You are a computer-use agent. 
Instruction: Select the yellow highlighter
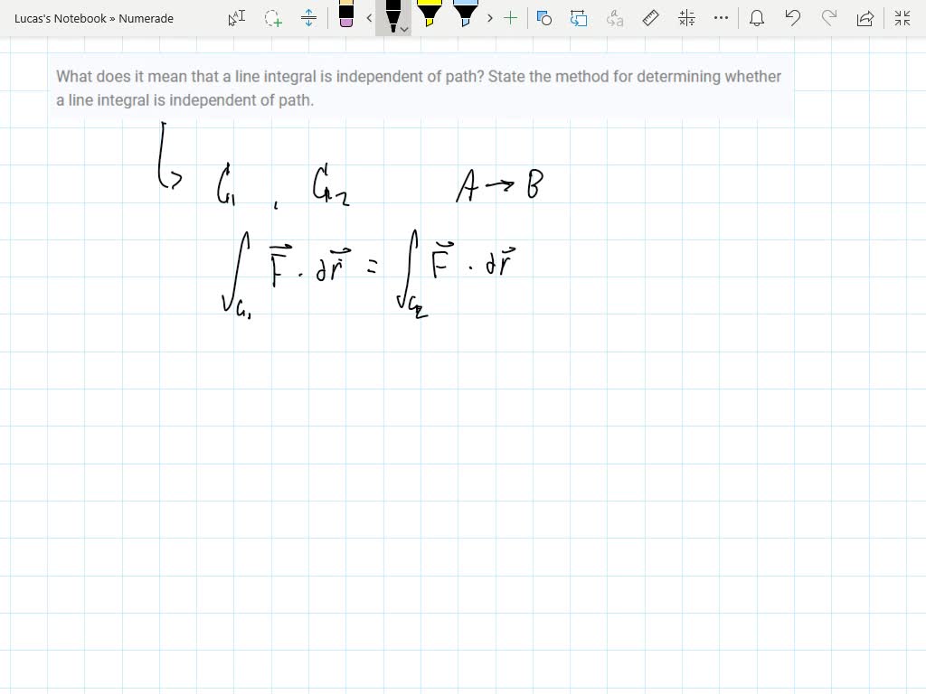coord(430,16)
